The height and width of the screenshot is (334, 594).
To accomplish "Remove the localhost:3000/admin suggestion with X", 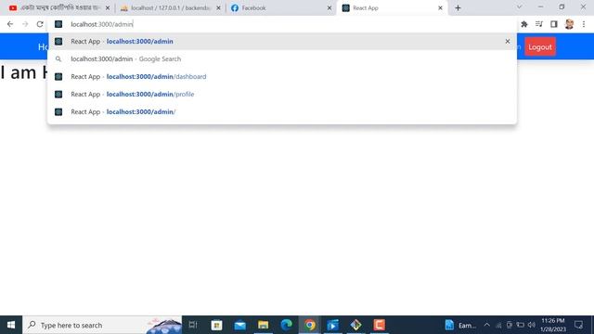I will [x=508, y=41].
